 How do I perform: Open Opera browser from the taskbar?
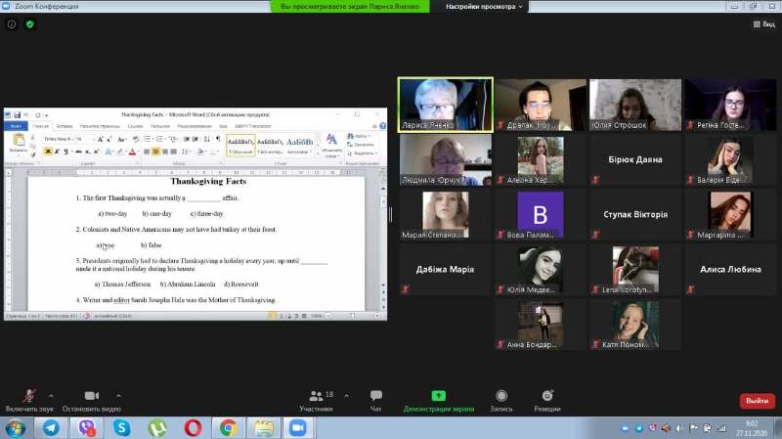point(193,428)
